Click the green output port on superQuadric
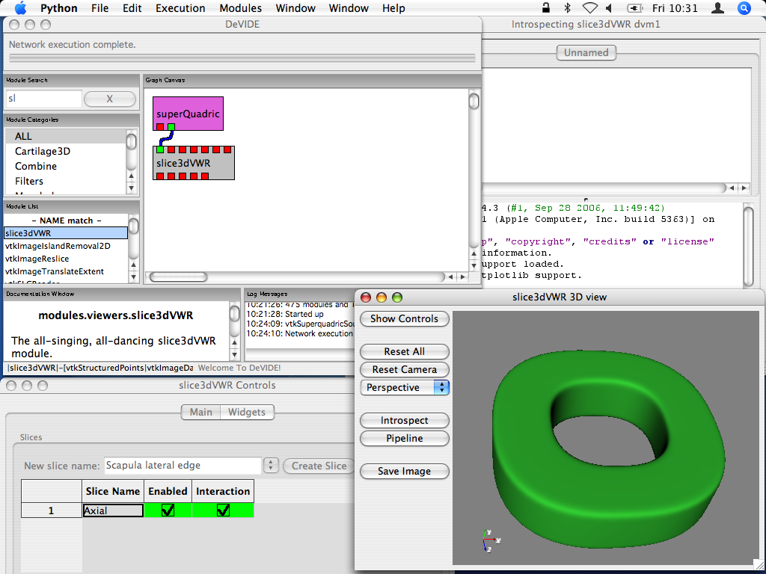 click(171, 127)
